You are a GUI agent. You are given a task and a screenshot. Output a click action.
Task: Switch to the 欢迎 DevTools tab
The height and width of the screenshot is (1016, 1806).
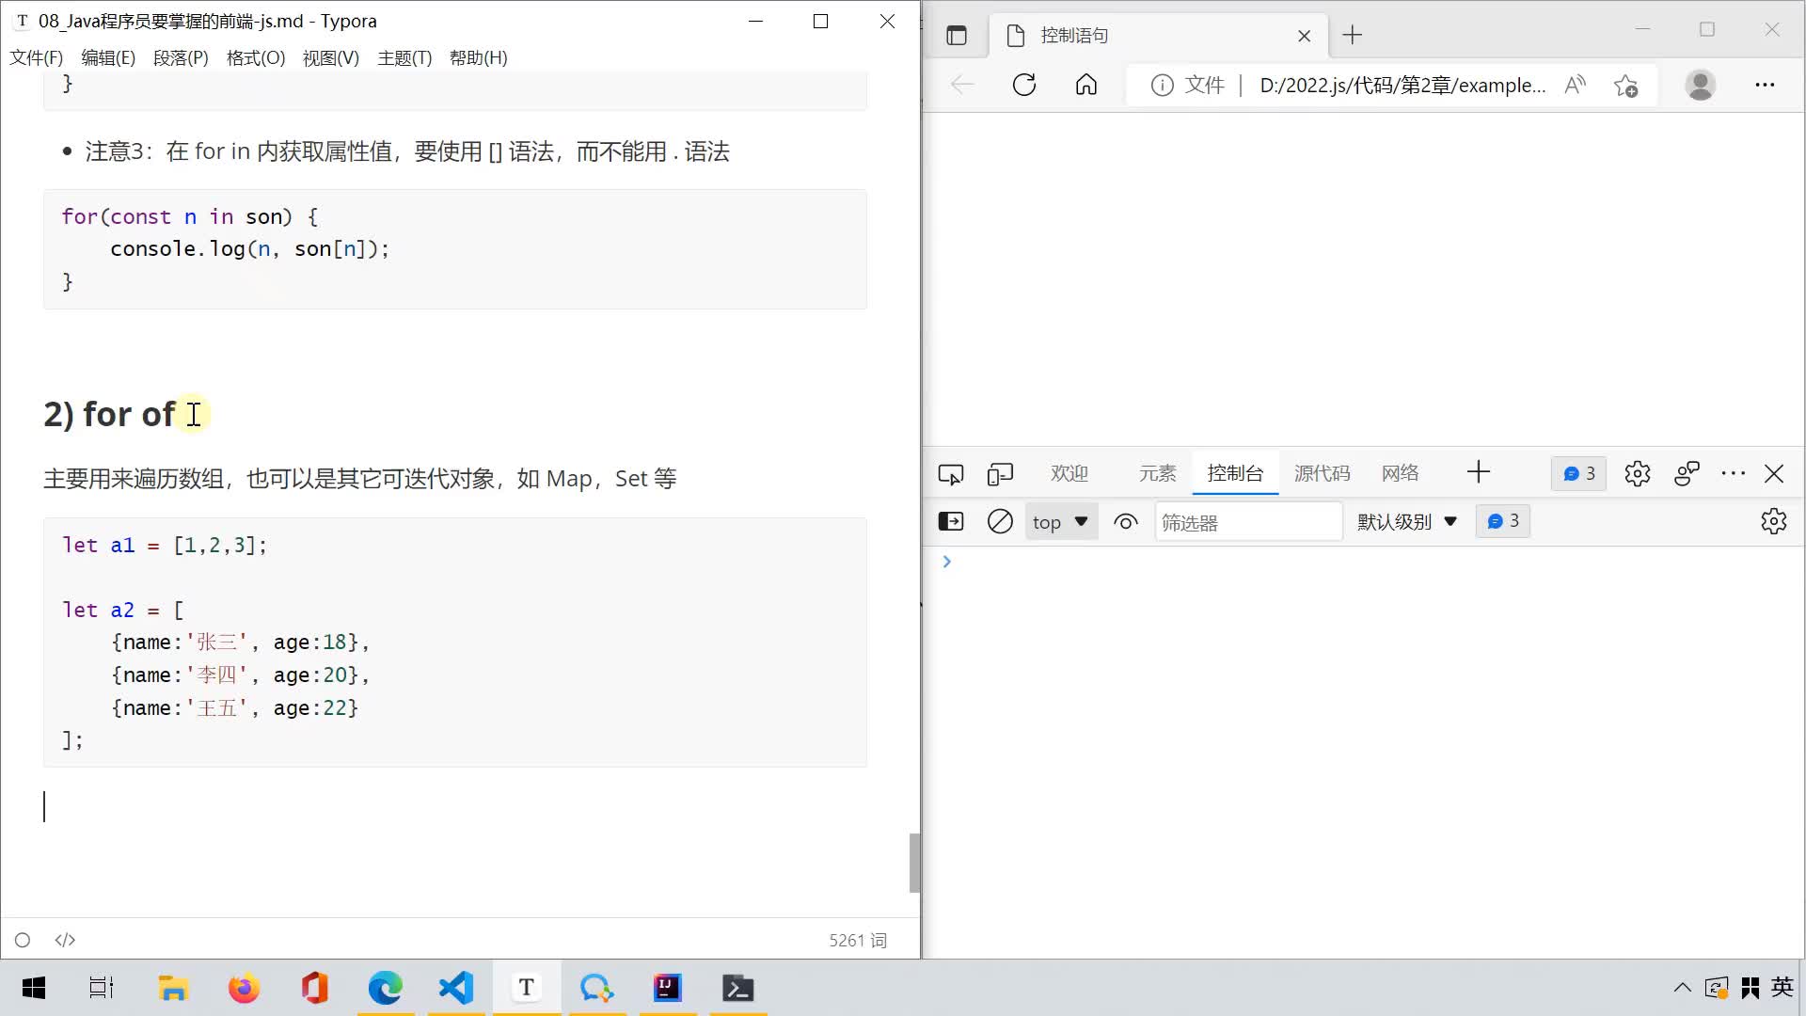tap(1069, 474)
